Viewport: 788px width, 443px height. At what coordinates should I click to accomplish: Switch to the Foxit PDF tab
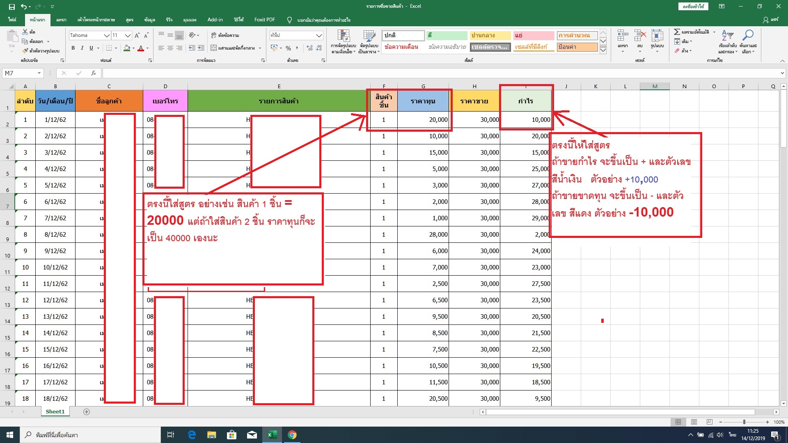click(264, 20)
